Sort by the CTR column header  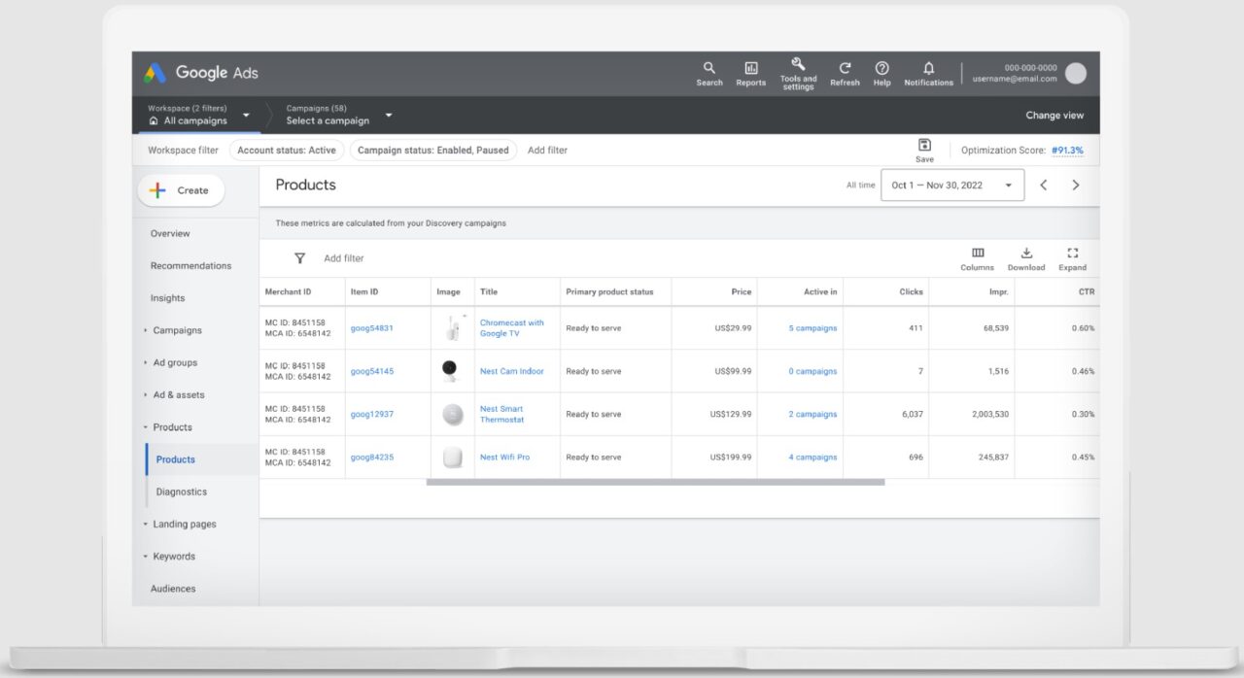(1087, 291)
